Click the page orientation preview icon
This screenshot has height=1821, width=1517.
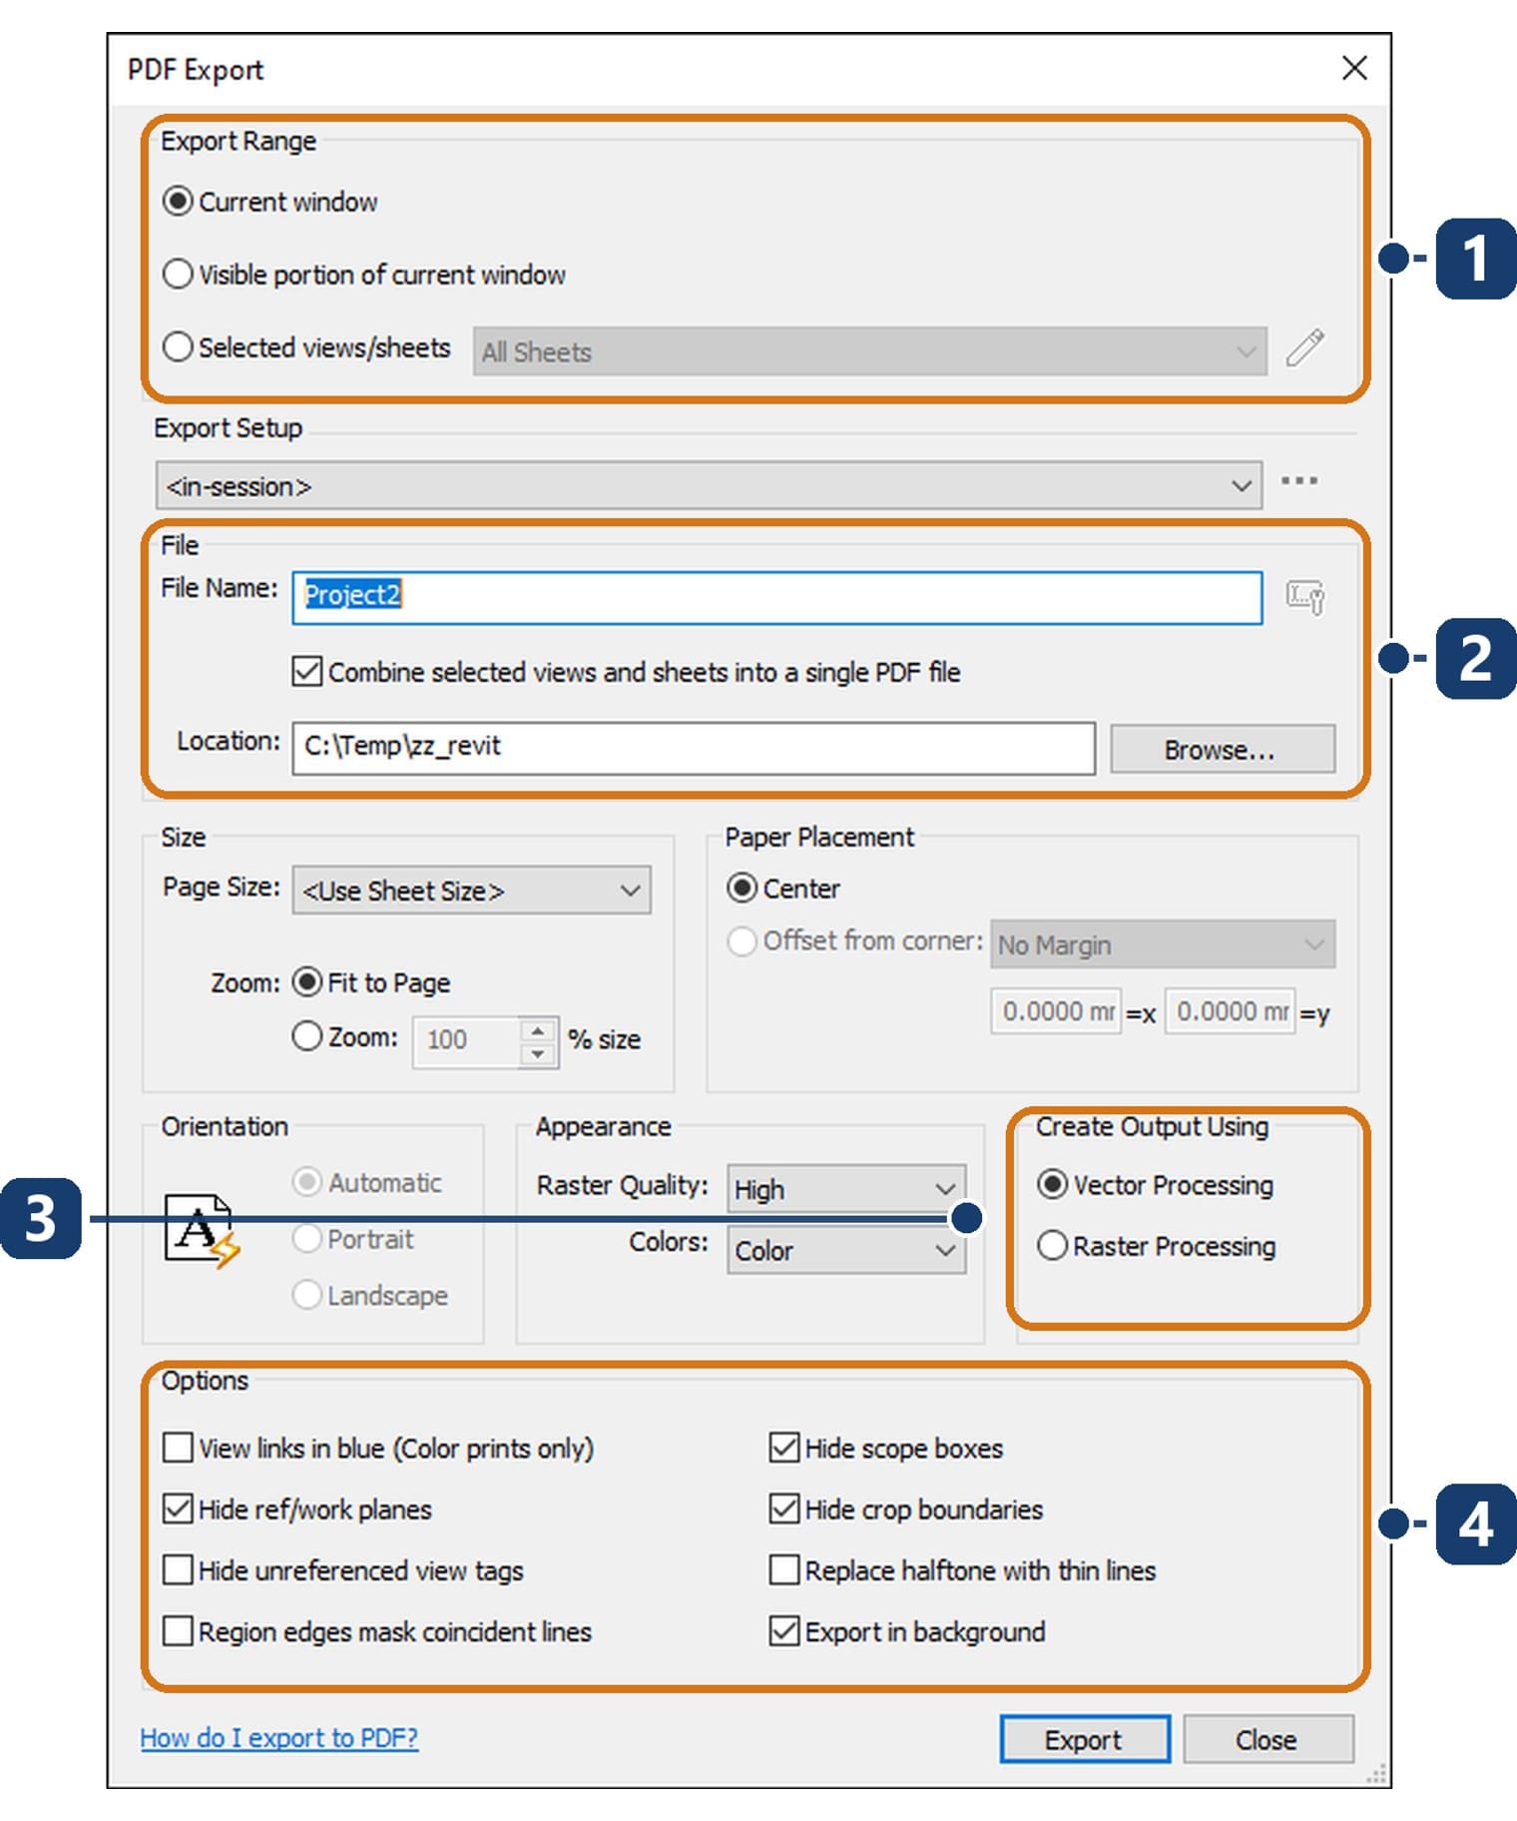[202, 1230]
